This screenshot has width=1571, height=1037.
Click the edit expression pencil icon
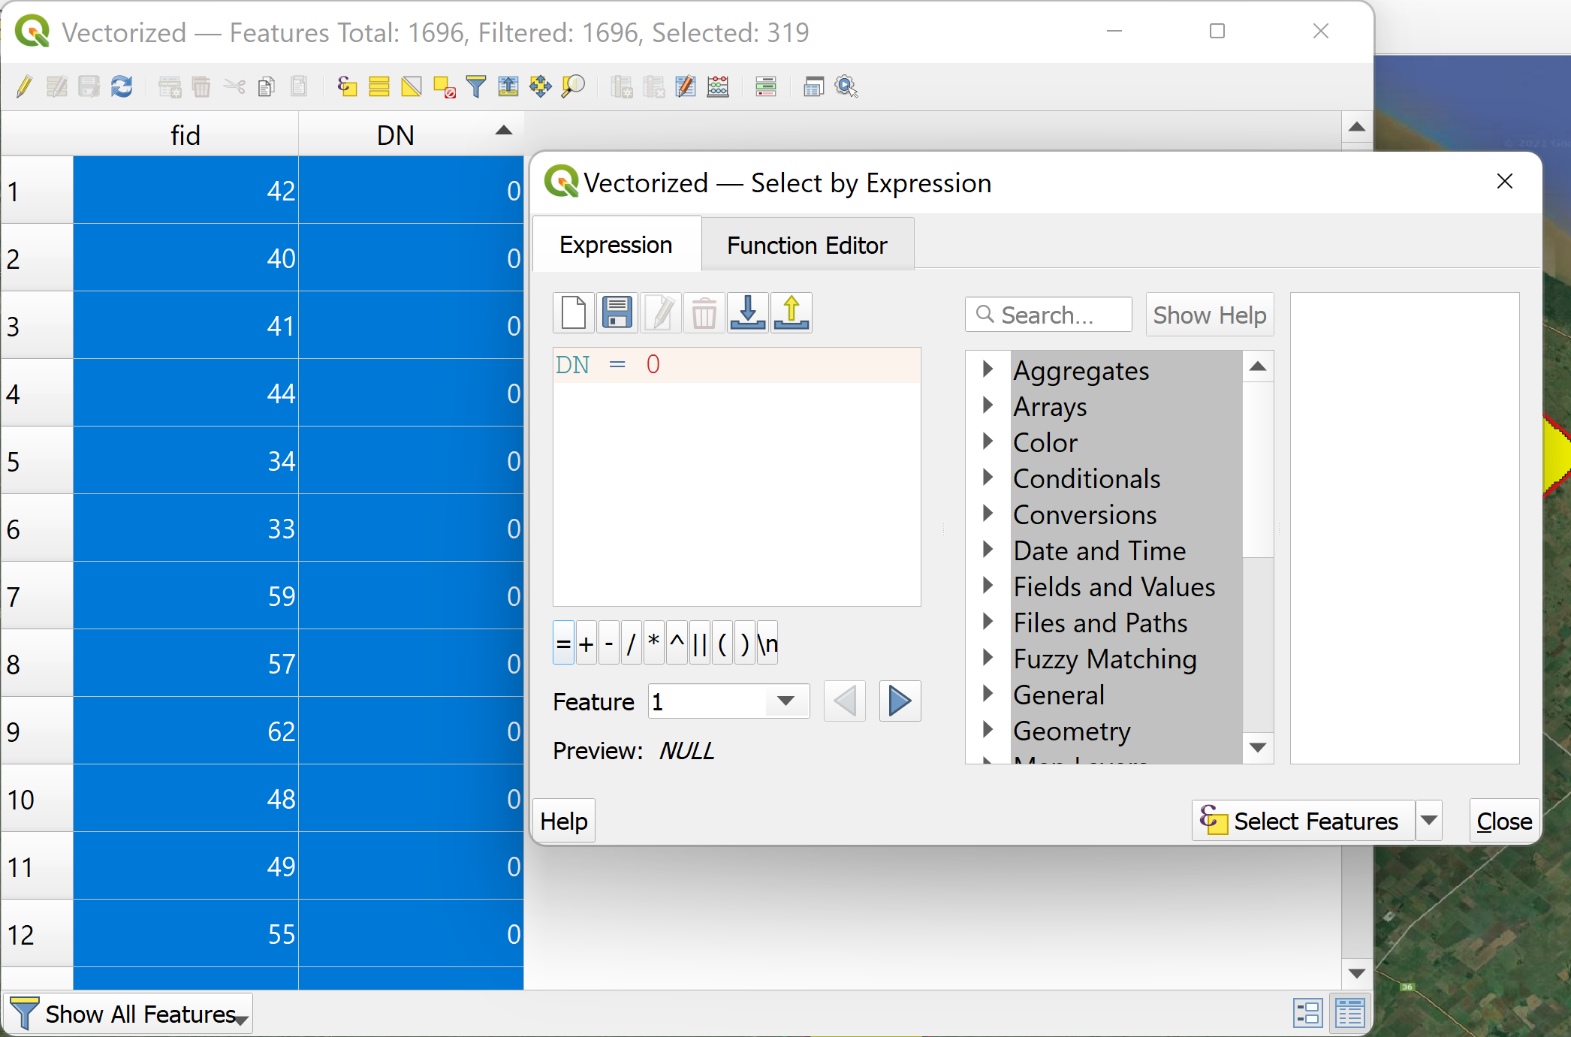[x=661, y=314]
